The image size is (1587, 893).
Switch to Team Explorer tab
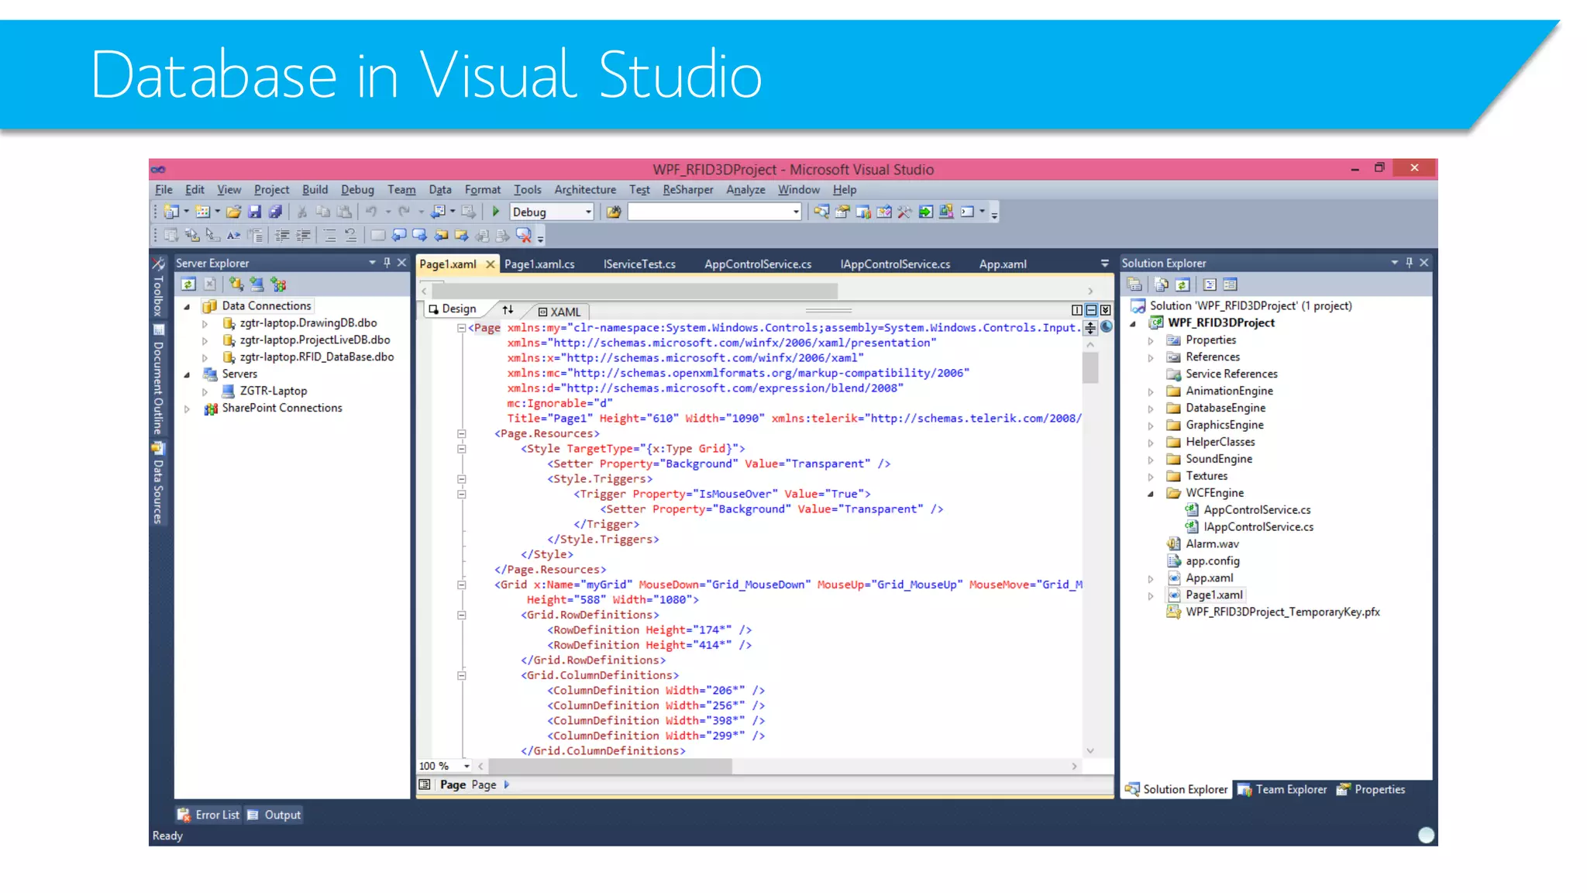click(x=1282, y=790)
